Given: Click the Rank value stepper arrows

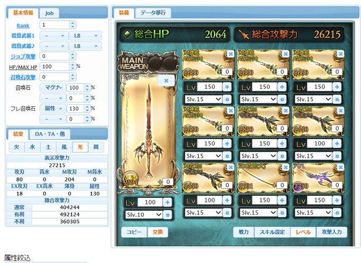Looking at the screenshot, I should (x=73, y=25).
